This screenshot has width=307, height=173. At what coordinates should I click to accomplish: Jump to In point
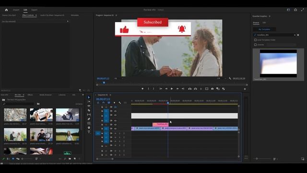161,89
